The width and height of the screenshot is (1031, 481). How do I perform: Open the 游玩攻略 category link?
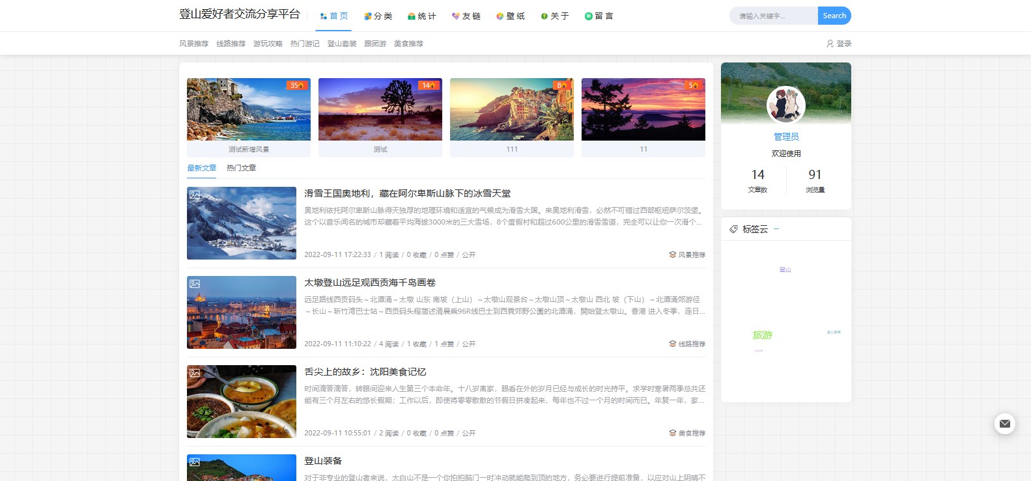[268, 44]
